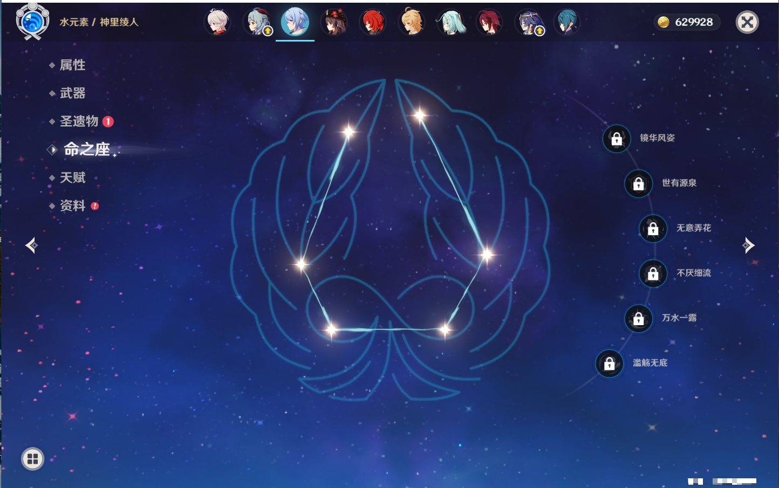Click the lock icon for 无意弄花
The width and height of the screenshot is (779, 488).
(653, 229)
